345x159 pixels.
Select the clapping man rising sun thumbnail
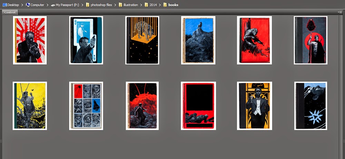(30, 40)
